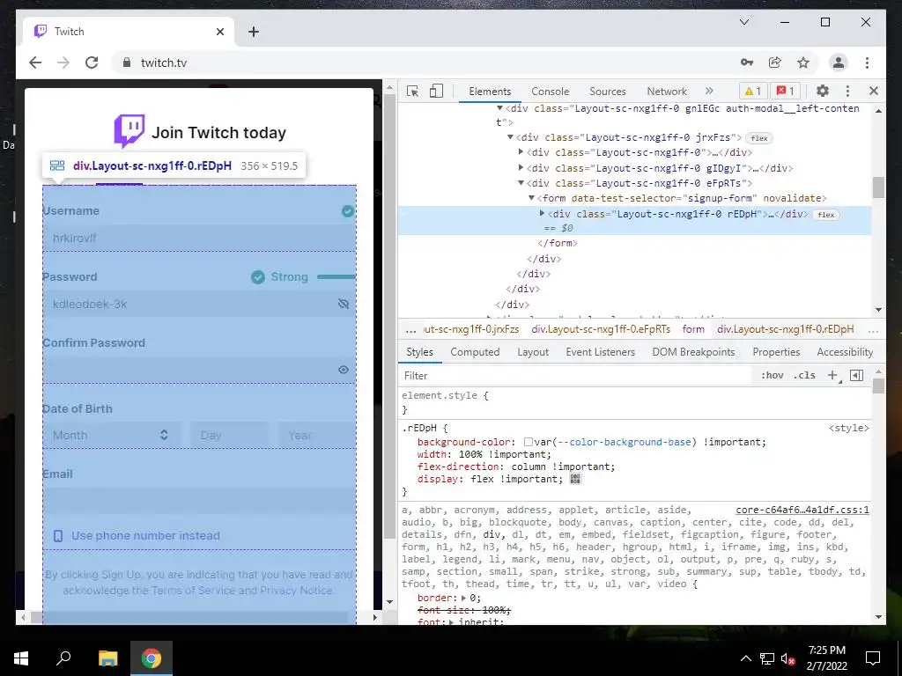Expand the rEDpH div node

[542, 213]
